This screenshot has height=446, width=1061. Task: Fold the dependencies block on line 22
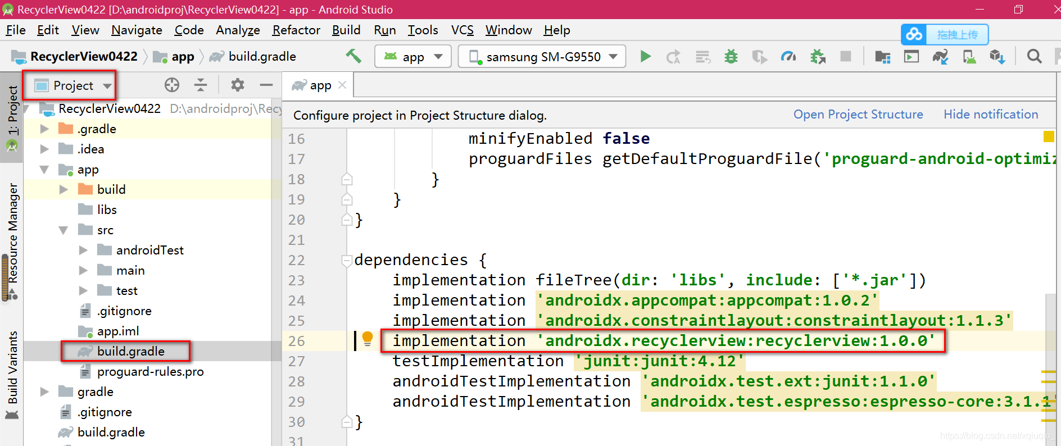click(347, 260)
